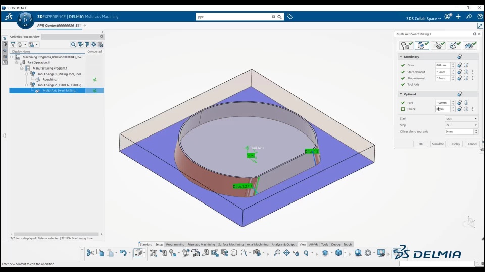
Task: Erase all Optional selections with section eraser
Action: click(x=459, y=94)
